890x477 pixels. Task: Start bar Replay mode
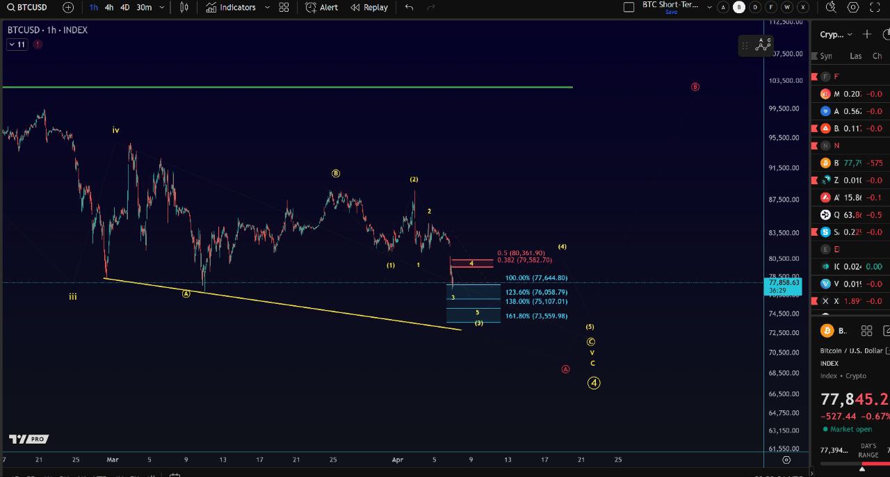[x=369, y=7]
